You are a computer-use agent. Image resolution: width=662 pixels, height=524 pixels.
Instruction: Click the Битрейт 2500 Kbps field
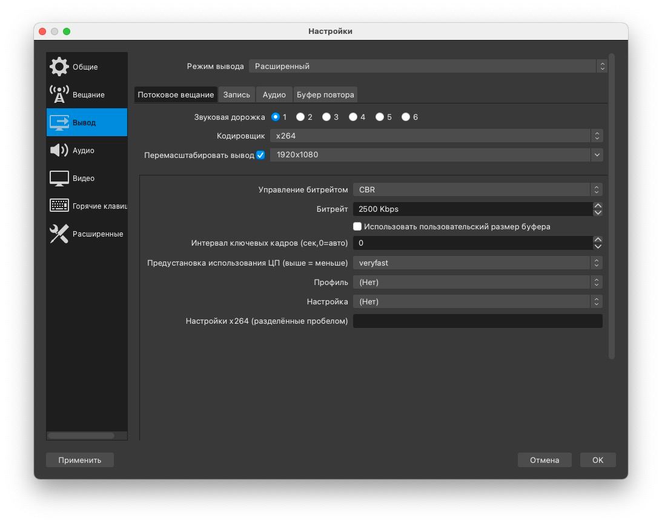(x=473, y=209)
